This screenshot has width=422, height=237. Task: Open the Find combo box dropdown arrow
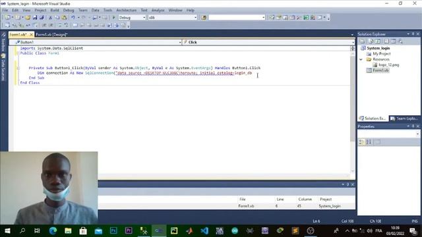(263, 18)
